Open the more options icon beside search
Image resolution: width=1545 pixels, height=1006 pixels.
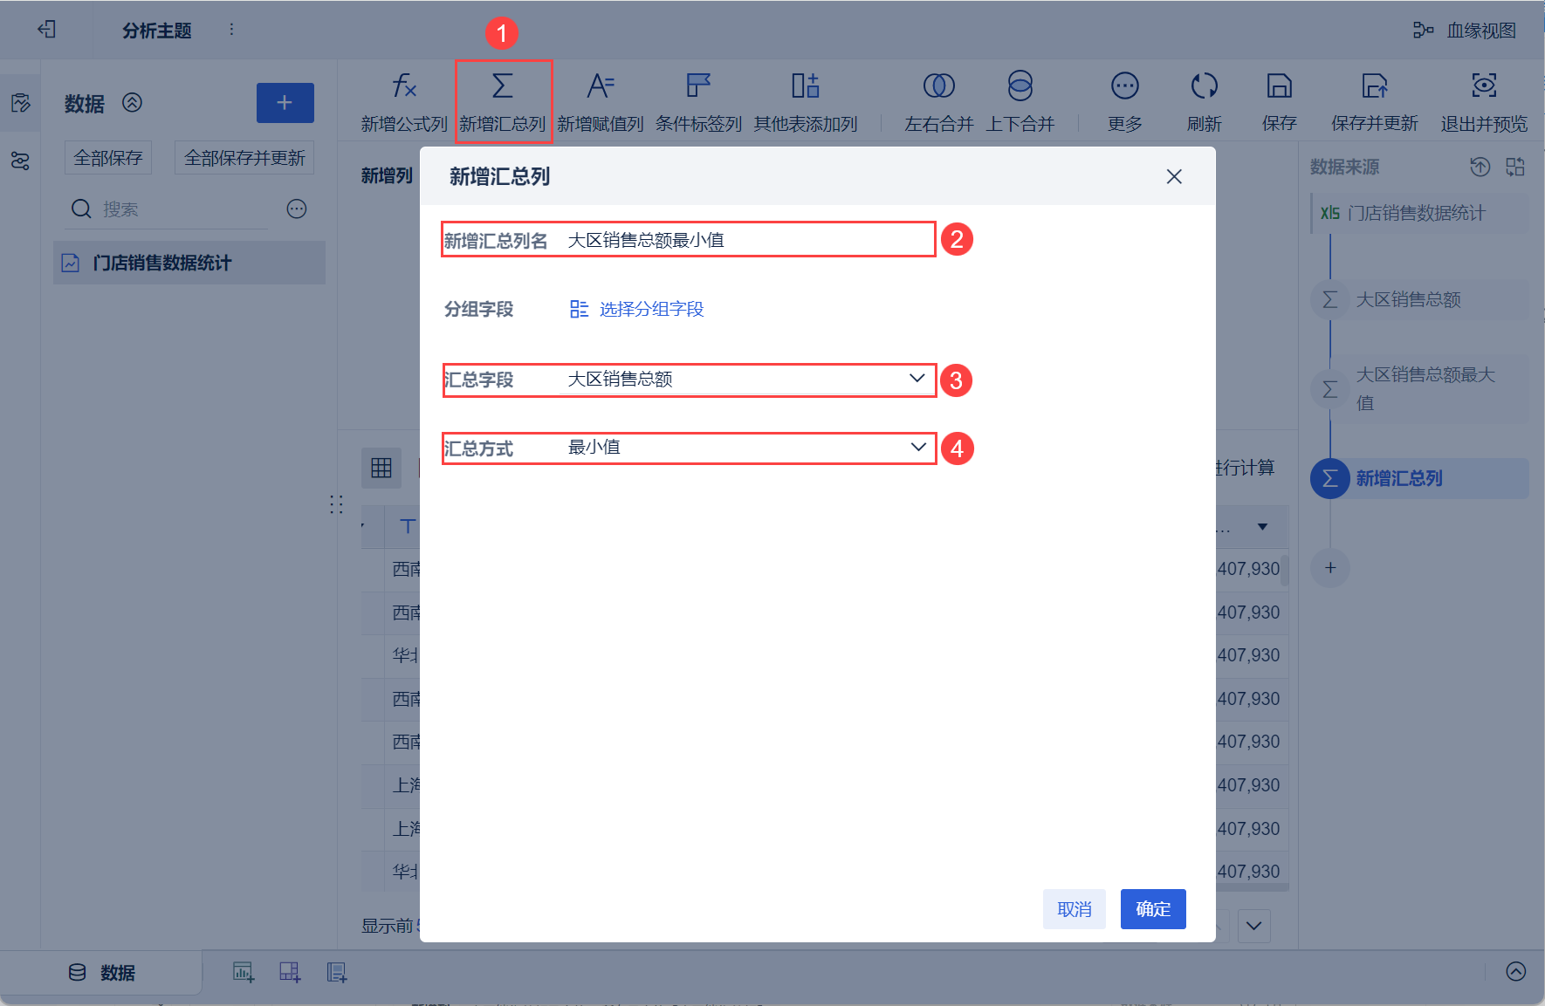tap(297, 209)
